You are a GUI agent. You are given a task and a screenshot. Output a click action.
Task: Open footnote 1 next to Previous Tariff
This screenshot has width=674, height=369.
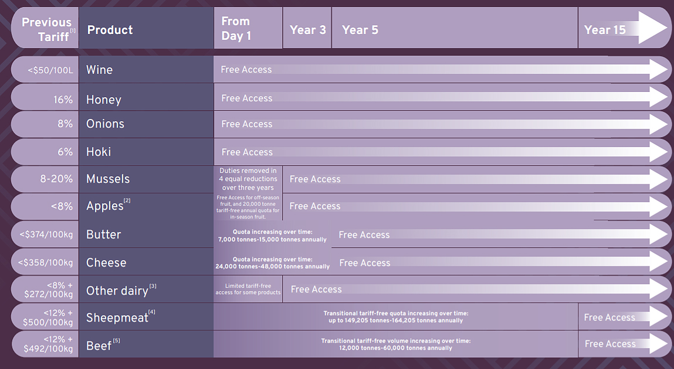pyautogui.click(x=73, y=31)
